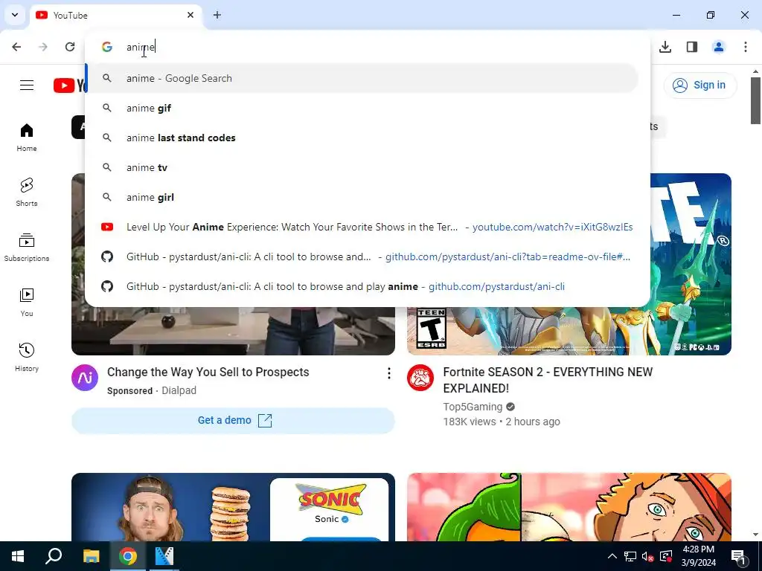Open Windows taskbar search
The height and width of the screenshot is (571, 762).
(54, 556)
